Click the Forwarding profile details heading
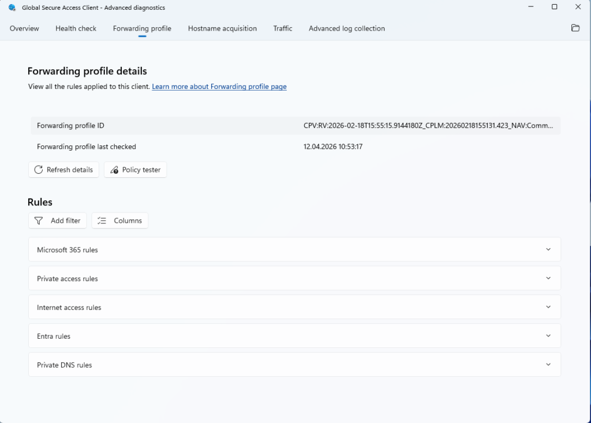591x423 pixels. pyautogui.click(x=87, y=71)
